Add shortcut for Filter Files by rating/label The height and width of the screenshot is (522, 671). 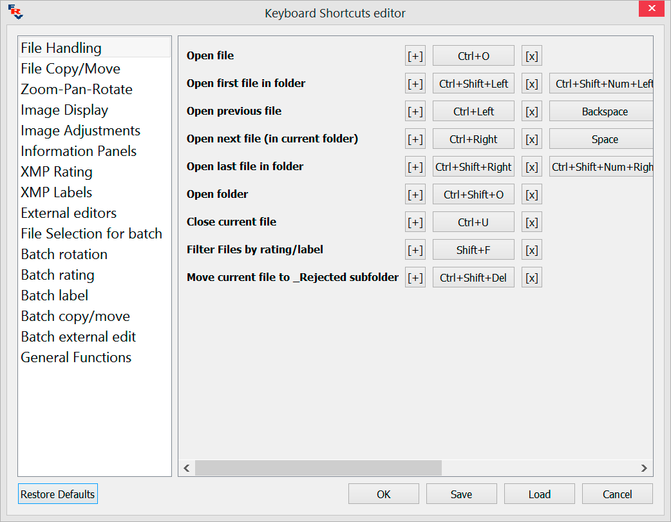(x=415, y=250)
